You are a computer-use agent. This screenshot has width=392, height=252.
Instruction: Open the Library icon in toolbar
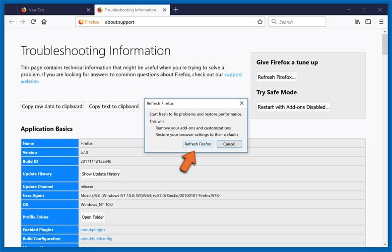click(x=357, y=22)
